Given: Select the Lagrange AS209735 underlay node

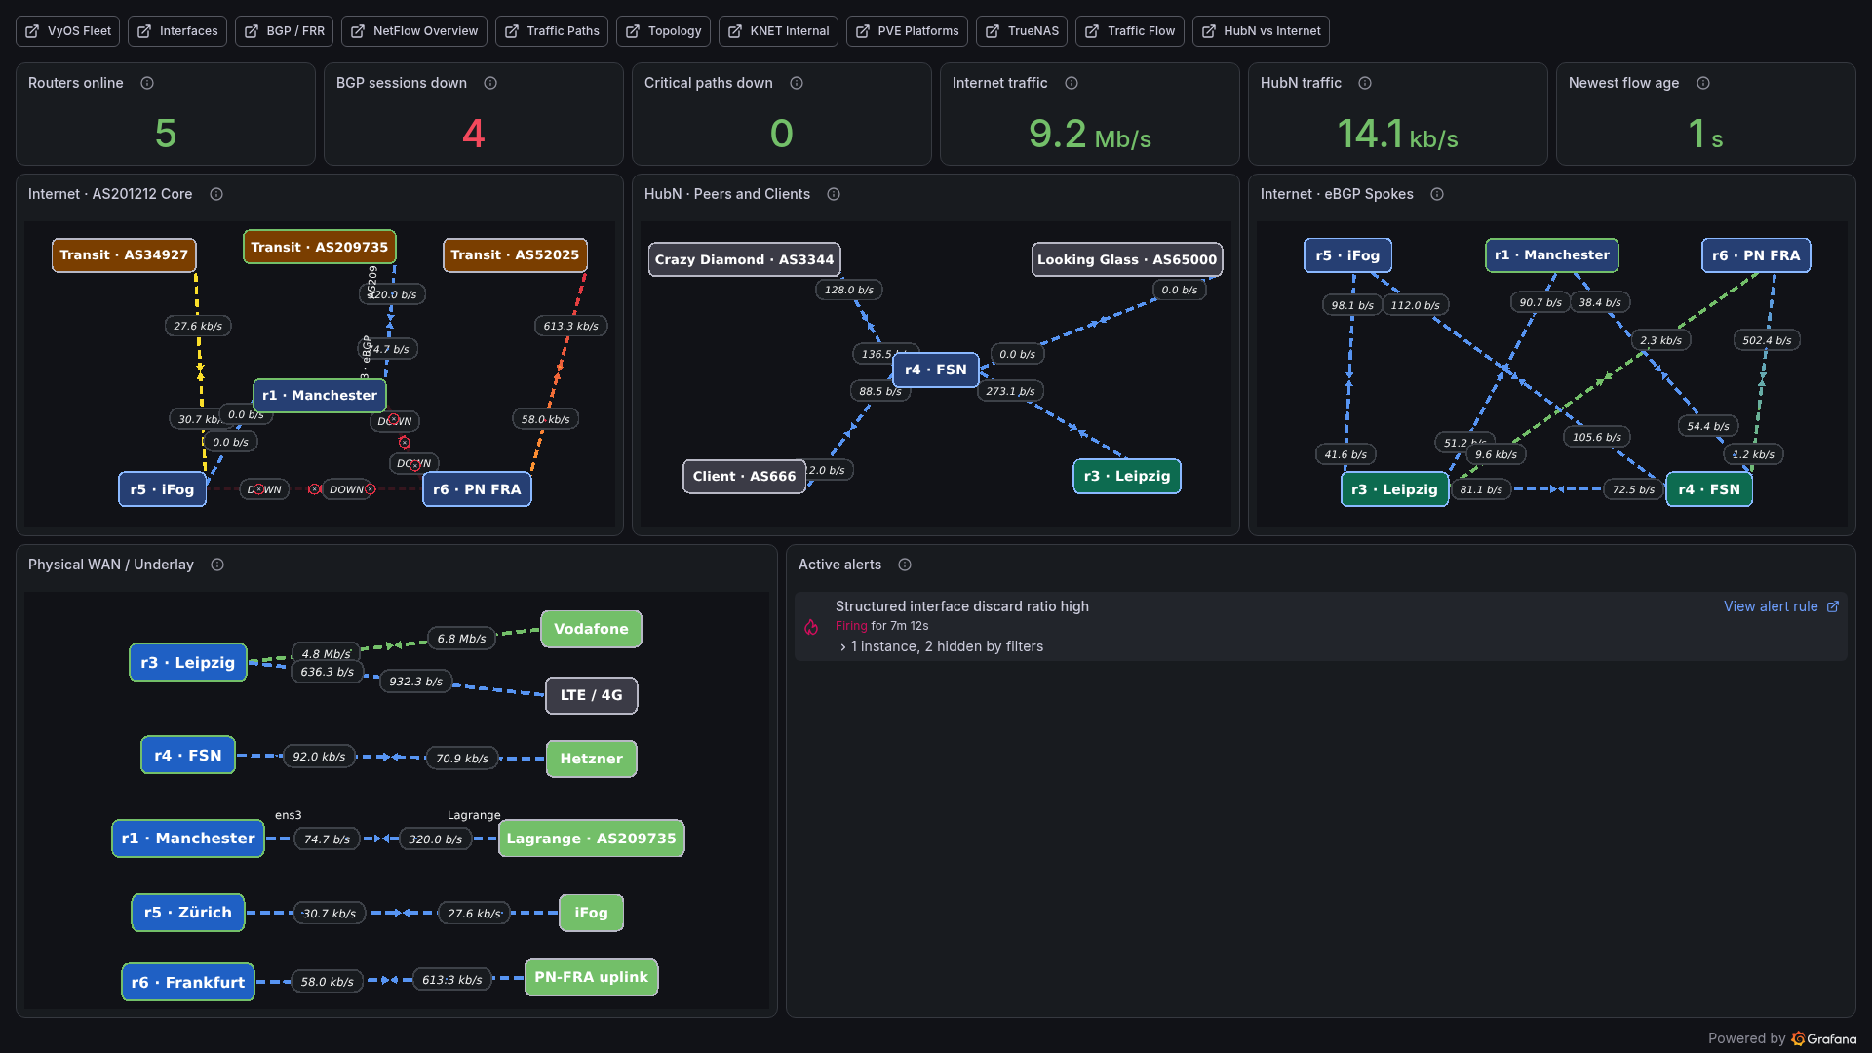Looking at the screenshot, I should pos(591,838).
